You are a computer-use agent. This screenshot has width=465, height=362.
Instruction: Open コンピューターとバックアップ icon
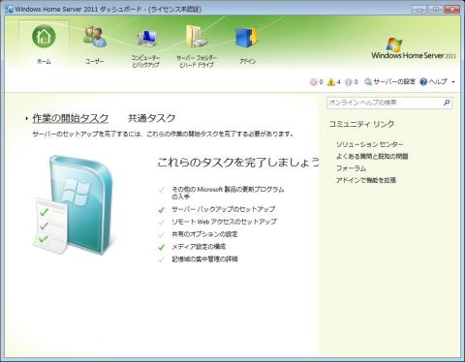point(146,38)
